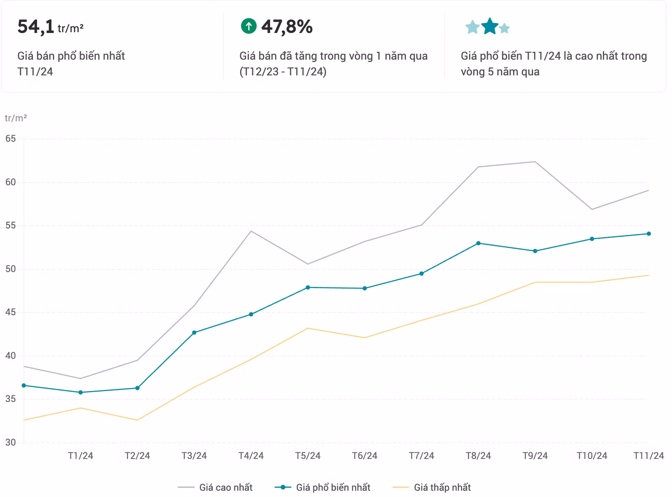The height and width of the screenshot is (497, 672).
Task: Select the T3/24 teal data point
Action: pyautogui.click(x=194, y=333)
